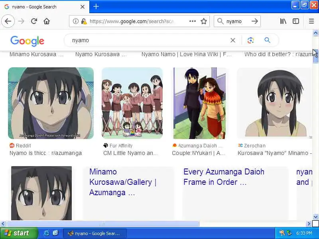Image resolution: width=319 pixels, height=239 pixels.
Task: Click the second quick launch icon
Action: [x=55, y=233]
